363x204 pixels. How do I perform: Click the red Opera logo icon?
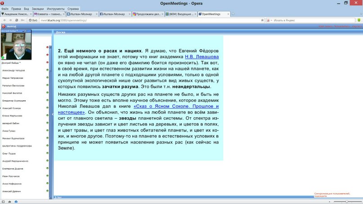pos(2,3)
